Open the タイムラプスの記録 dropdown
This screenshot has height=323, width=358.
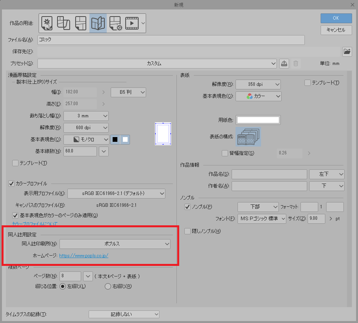point(124,314)
